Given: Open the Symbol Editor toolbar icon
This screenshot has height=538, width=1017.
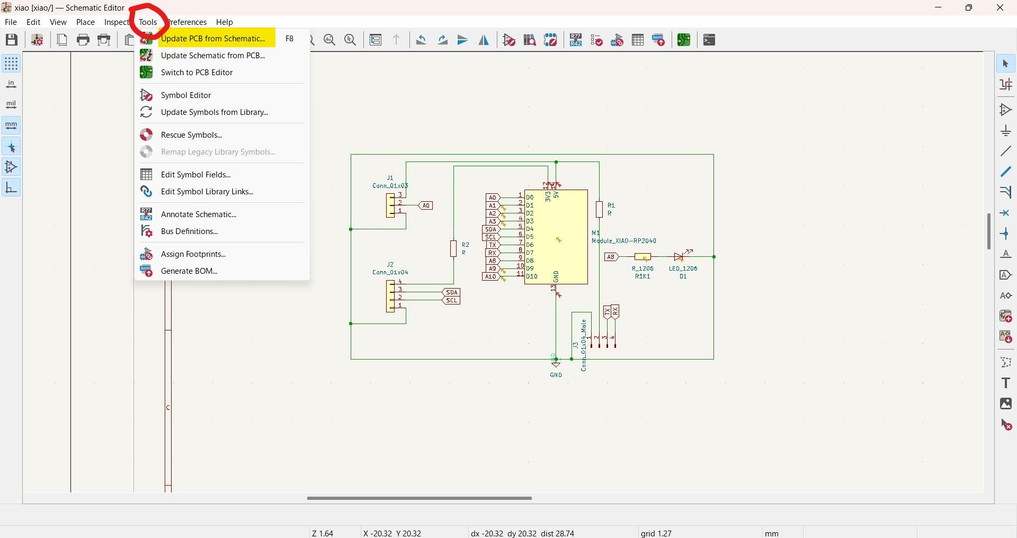Looking at the screenshot, I should tap(510, 40).
